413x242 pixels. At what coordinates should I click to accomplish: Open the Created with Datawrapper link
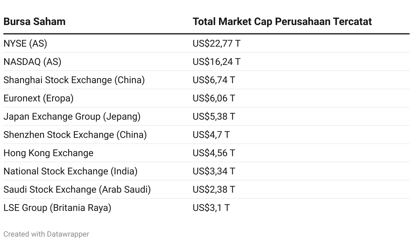[x=46, y=234]
